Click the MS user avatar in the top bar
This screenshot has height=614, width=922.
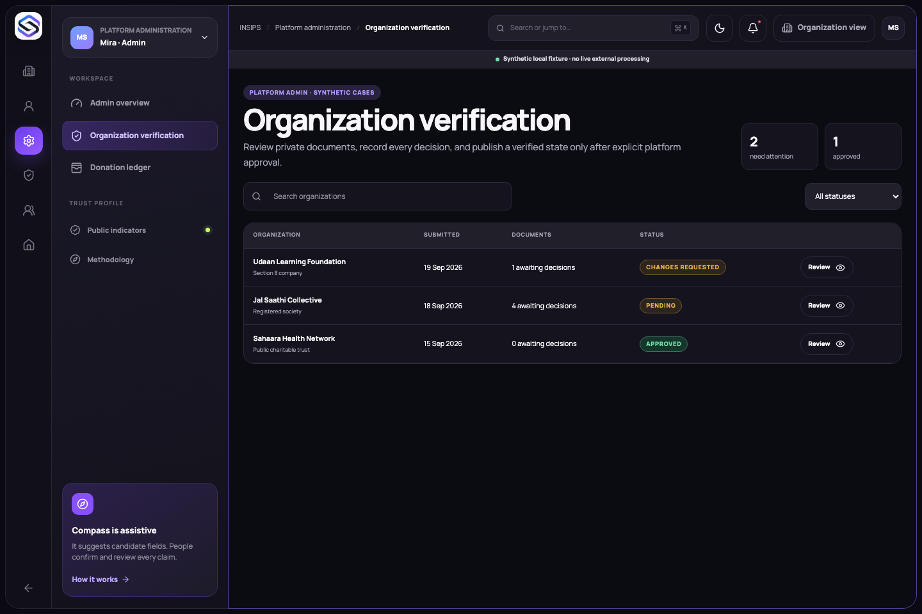893,28
